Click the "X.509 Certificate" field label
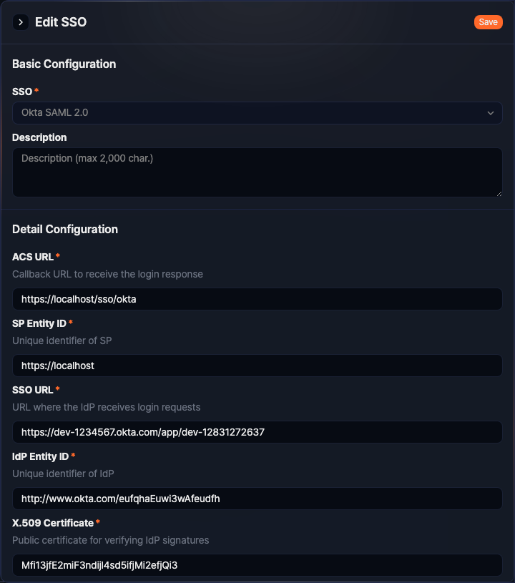This screenshot has height=583, width=515. tap(53, 523)
